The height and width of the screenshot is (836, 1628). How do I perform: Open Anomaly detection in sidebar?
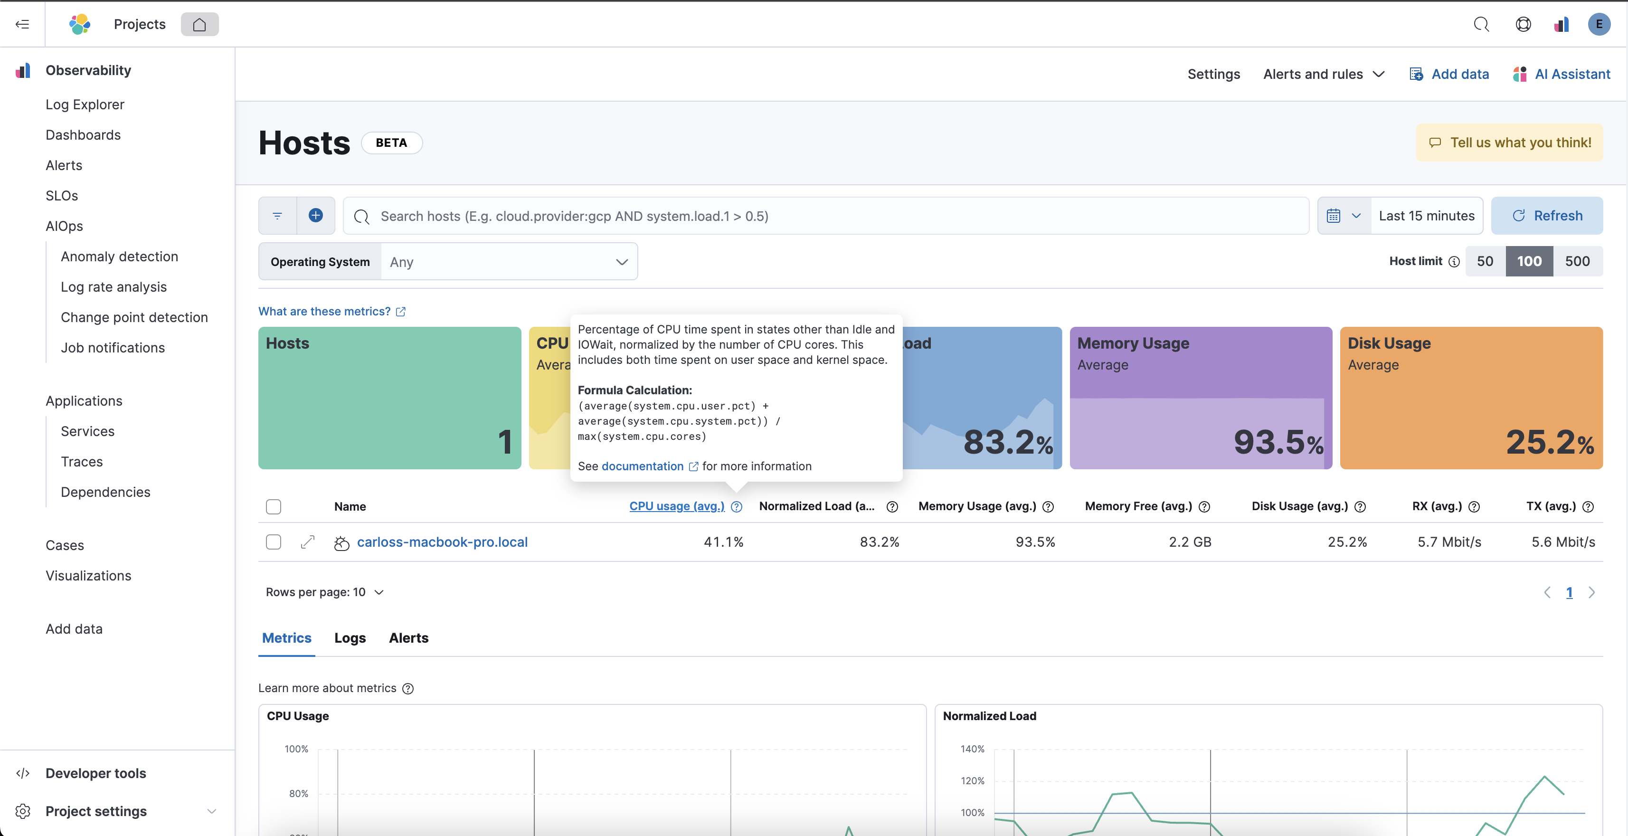coord(120,256)
